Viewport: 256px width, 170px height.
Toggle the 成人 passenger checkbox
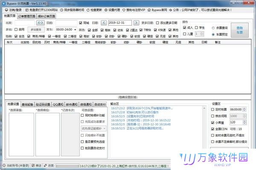(x=184, y=28)
